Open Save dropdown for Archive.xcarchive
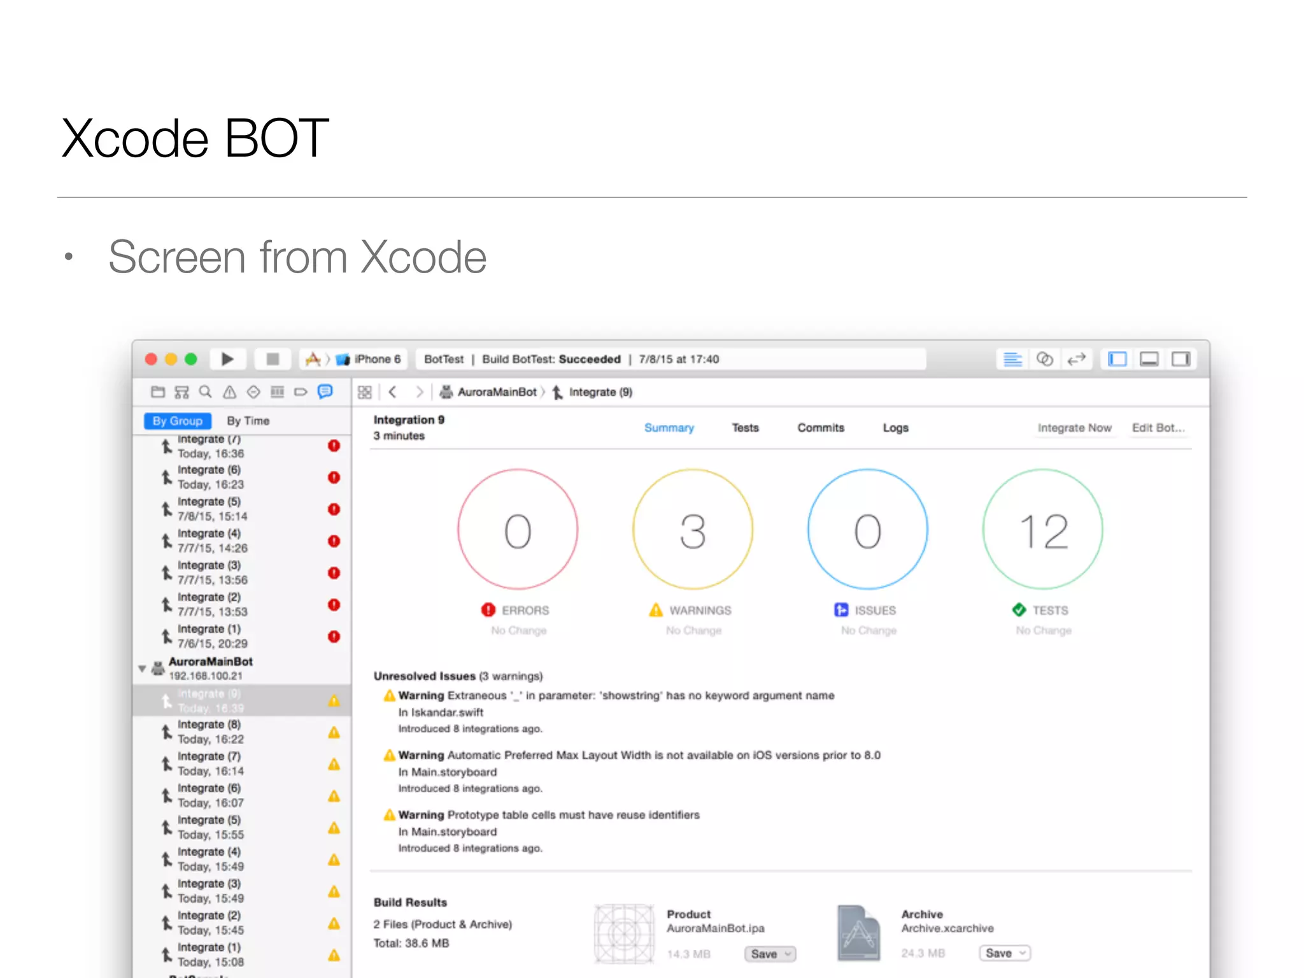 (x=1005, y=953)
